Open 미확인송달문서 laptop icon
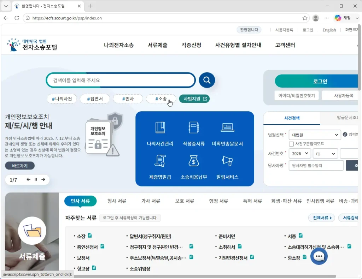The height and width of the screenshot is (279, 362). (x=227, y=134)
